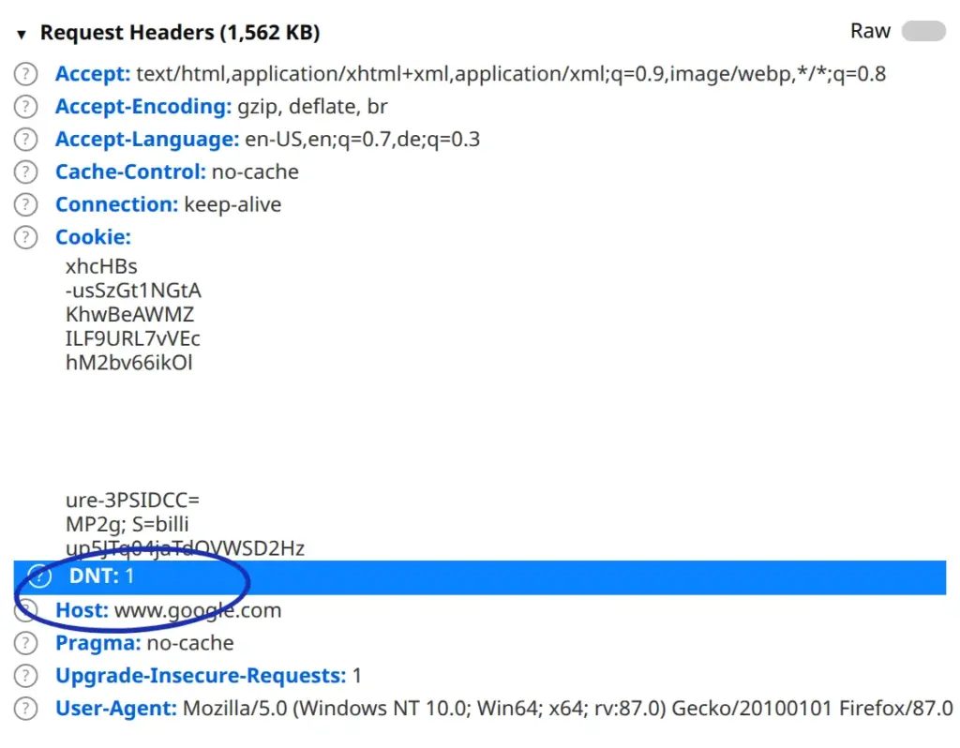Viewport: 960px width, 748px height.
Task: Select the Accept-Language header name
Action: (147, 140)
